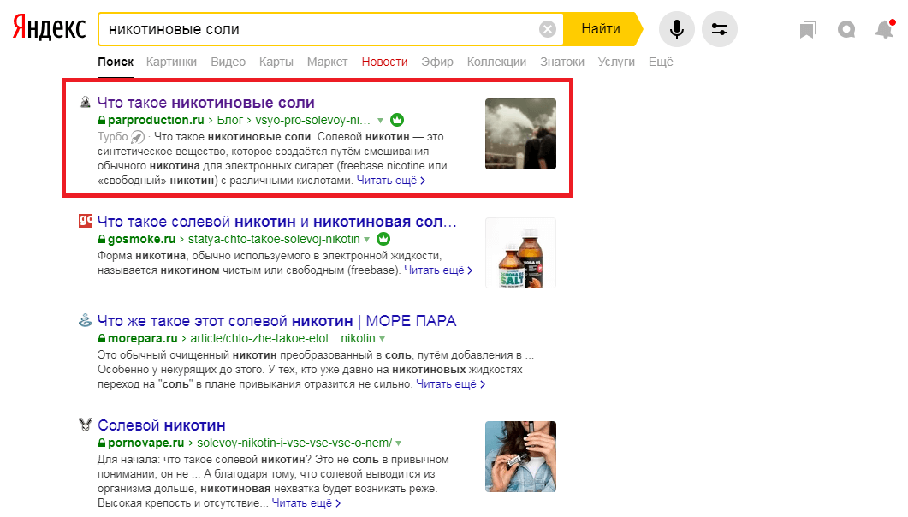Viewport: 908px width, 517px height.
Task: Open the woman vaping thumbnail image
Action: [x=520, y=457]
